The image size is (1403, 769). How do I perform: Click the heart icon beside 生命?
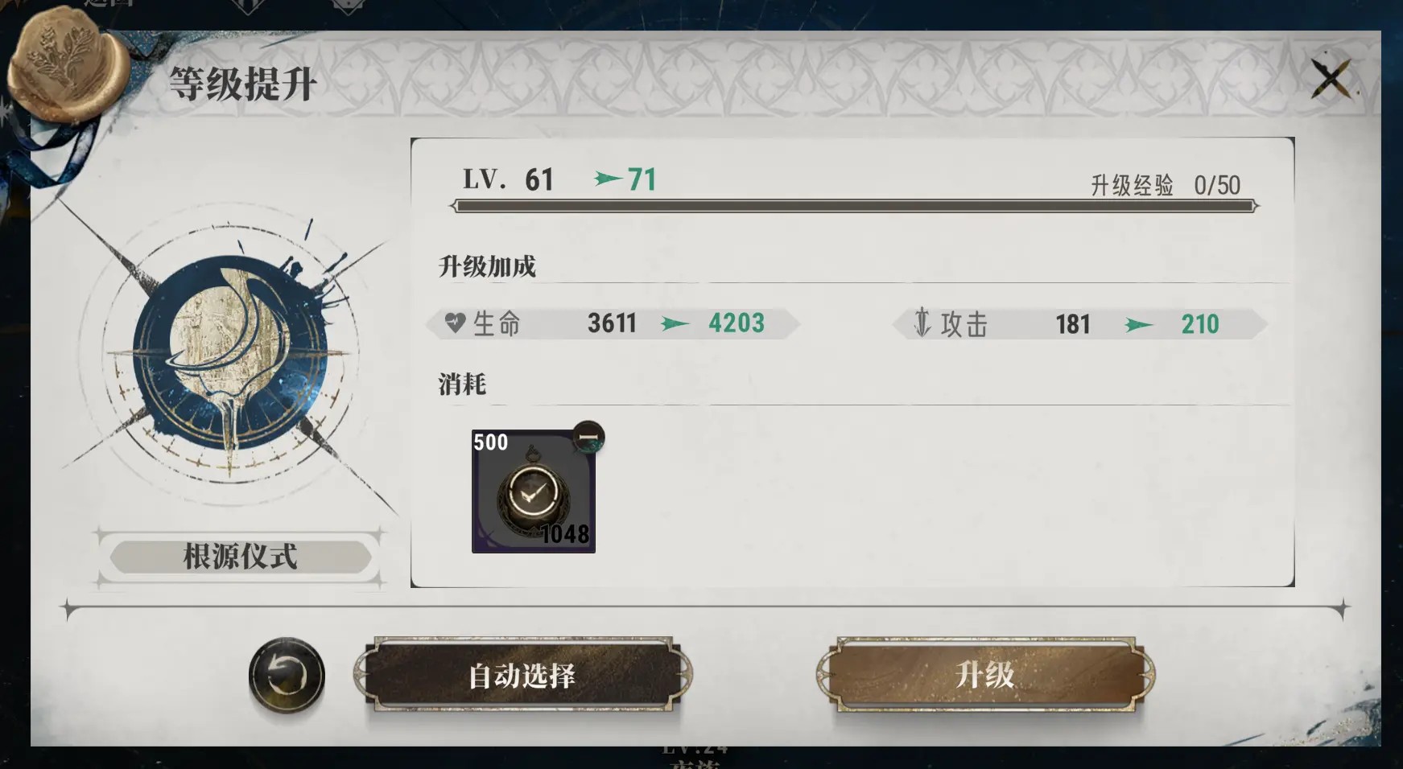[456, 323]
